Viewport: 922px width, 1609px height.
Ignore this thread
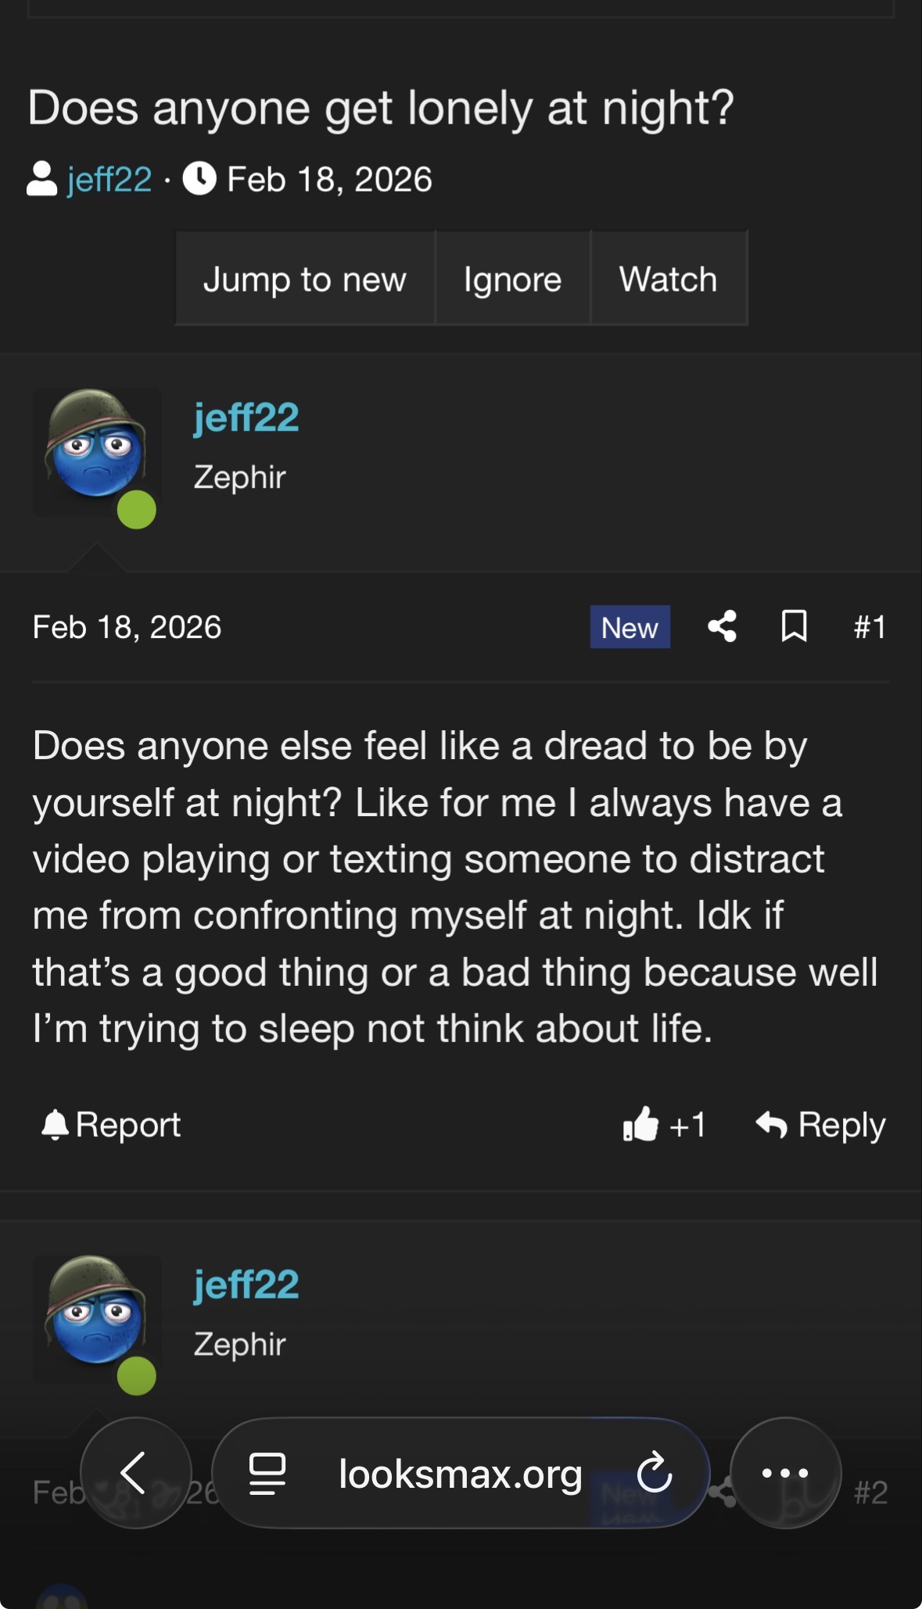click(x=512, y=279)
